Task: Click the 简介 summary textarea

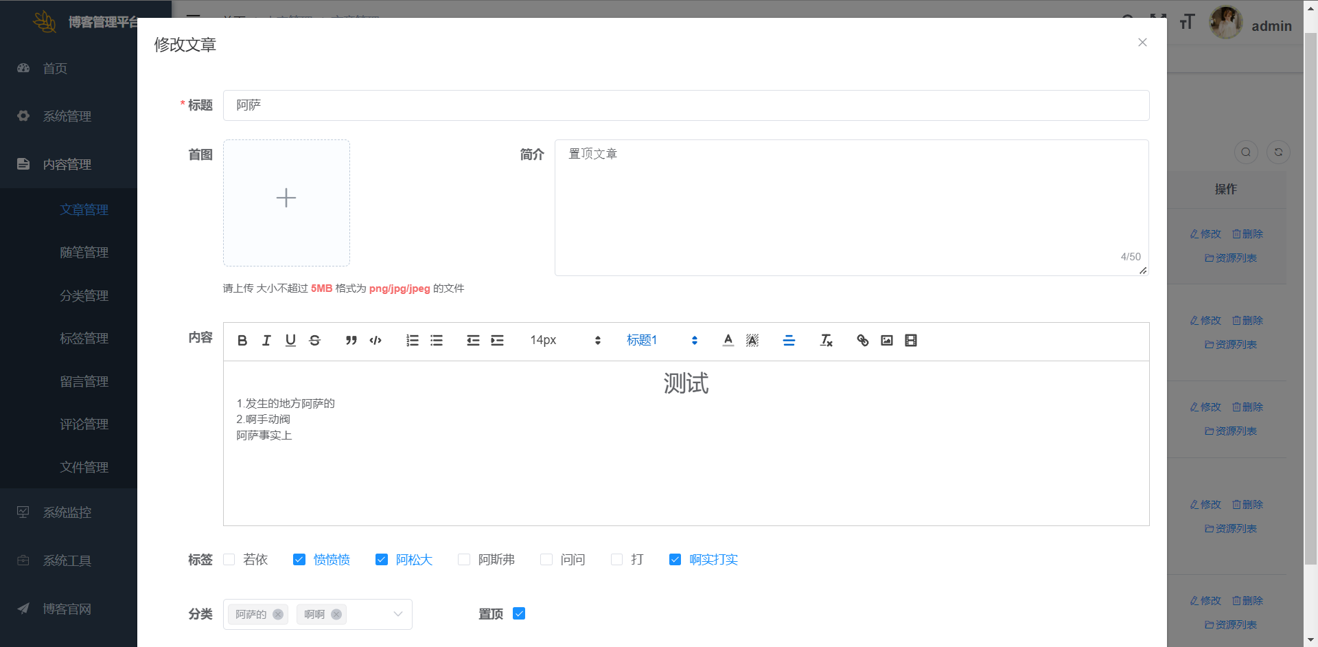Action: point(851,207)
